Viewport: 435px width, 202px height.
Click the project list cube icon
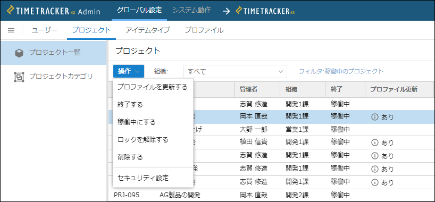(19, 53)
